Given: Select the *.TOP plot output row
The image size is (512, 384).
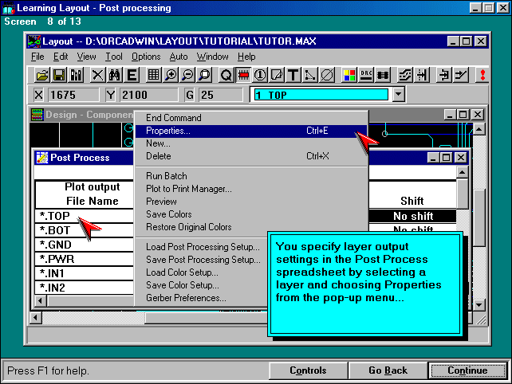Looking at the screenshot, I should 55,216.
